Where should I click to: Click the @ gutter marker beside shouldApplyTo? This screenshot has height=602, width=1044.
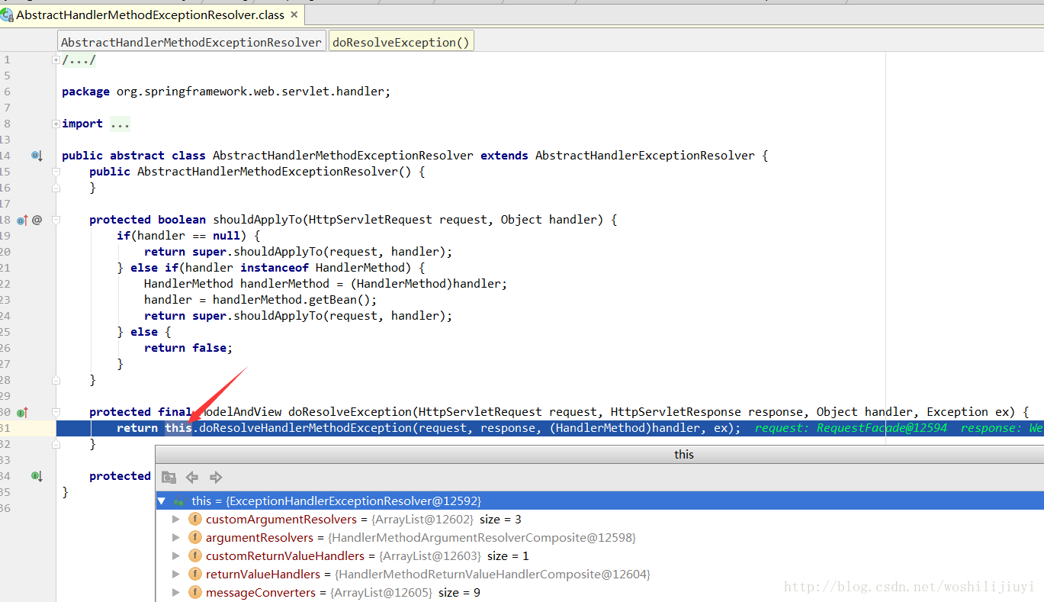[x=37, y=220]
